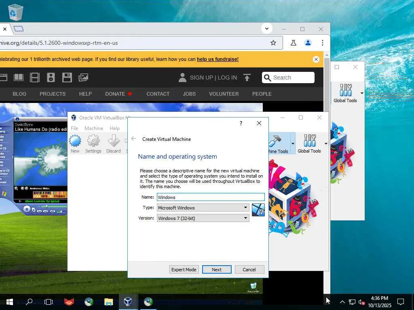
Task: Click New in VirtualBox toolbar
Action: coord(75,144)
